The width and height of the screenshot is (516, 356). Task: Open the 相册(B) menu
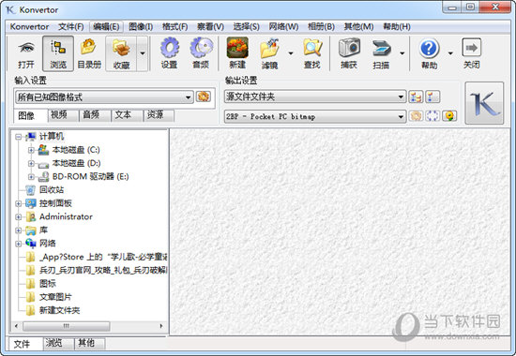click(321, 26)
